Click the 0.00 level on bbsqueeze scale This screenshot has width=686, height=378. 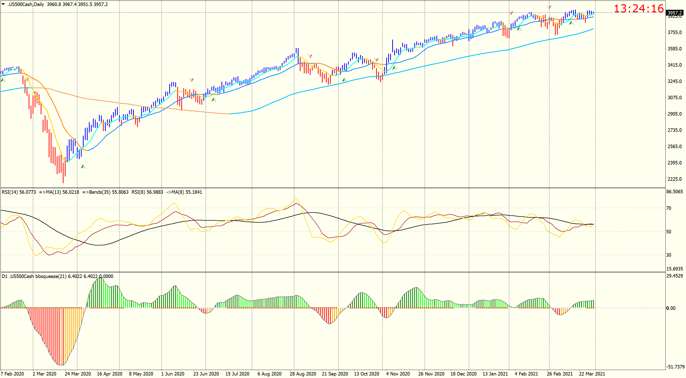[x=670, y=308]
